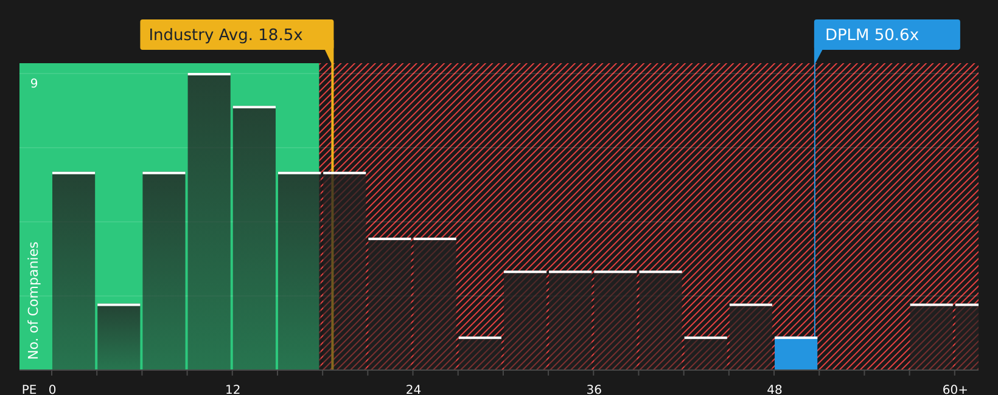
Task: Click the Industry Avg. 18.5x label
Action: click(237, 35)
